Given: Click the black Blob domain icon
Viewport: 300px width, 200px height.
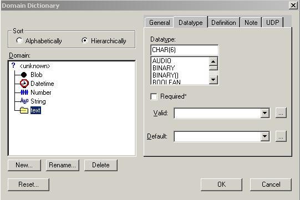Looking at the screenshot, I should pyautogui.click(x=24, y=75).
